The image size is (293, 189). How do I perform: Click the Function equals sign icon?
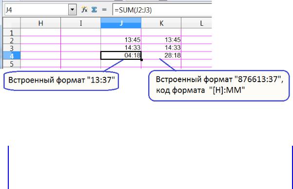[104, 10]
